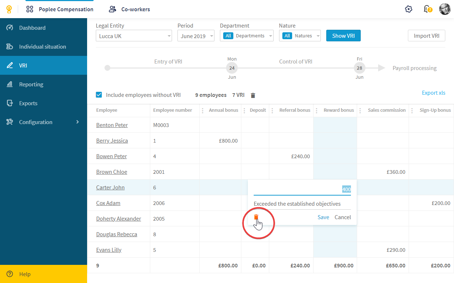The height and width of the screenshot is (283, 454).
Task: Click the Configuration tools icon
Action: click(10, 122)
